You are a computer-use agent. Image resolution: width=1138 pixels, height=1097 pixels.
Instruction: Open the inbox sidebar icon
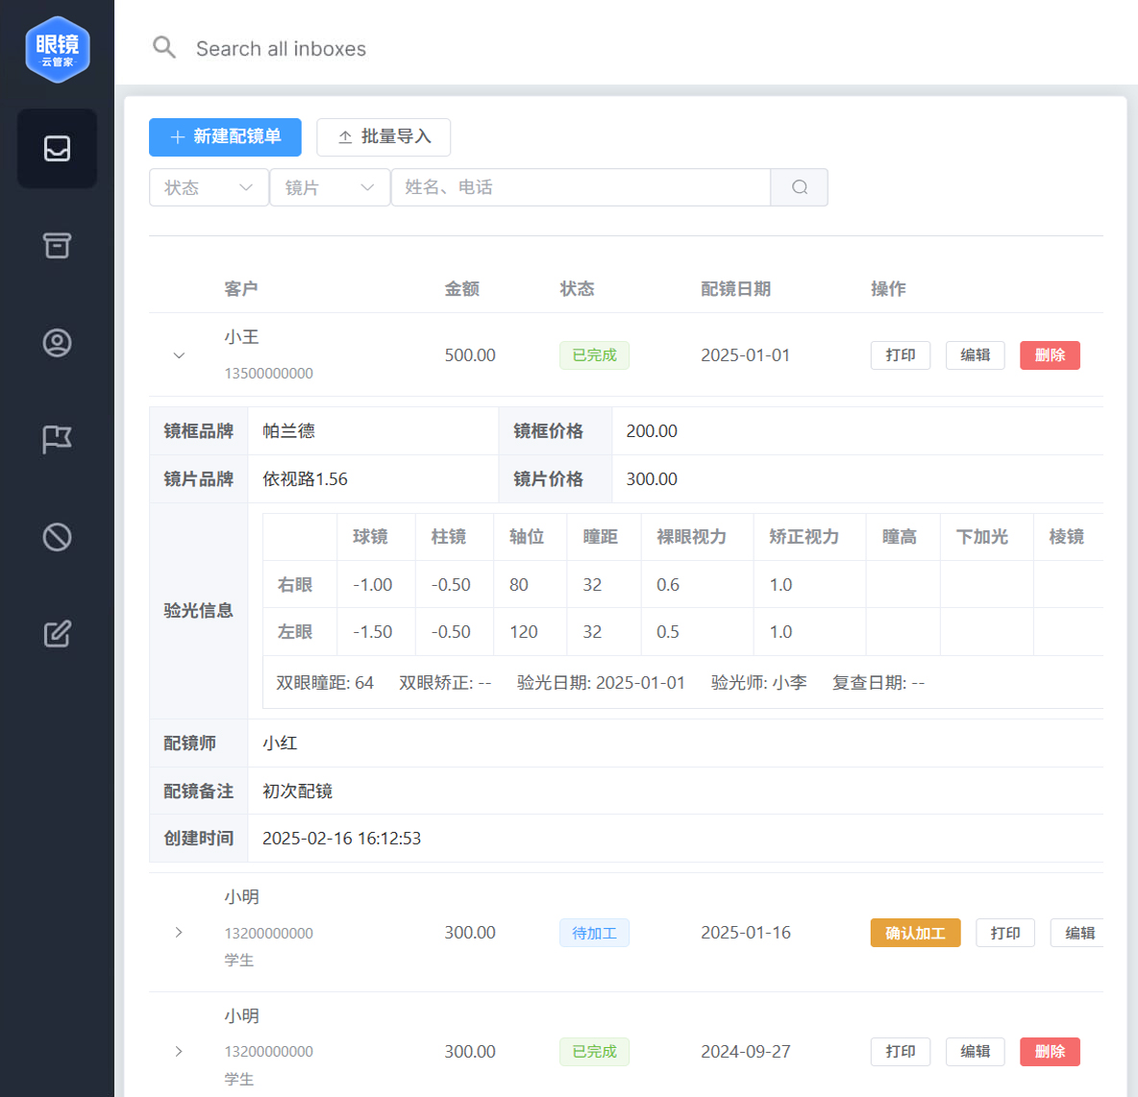coord(57,148)
